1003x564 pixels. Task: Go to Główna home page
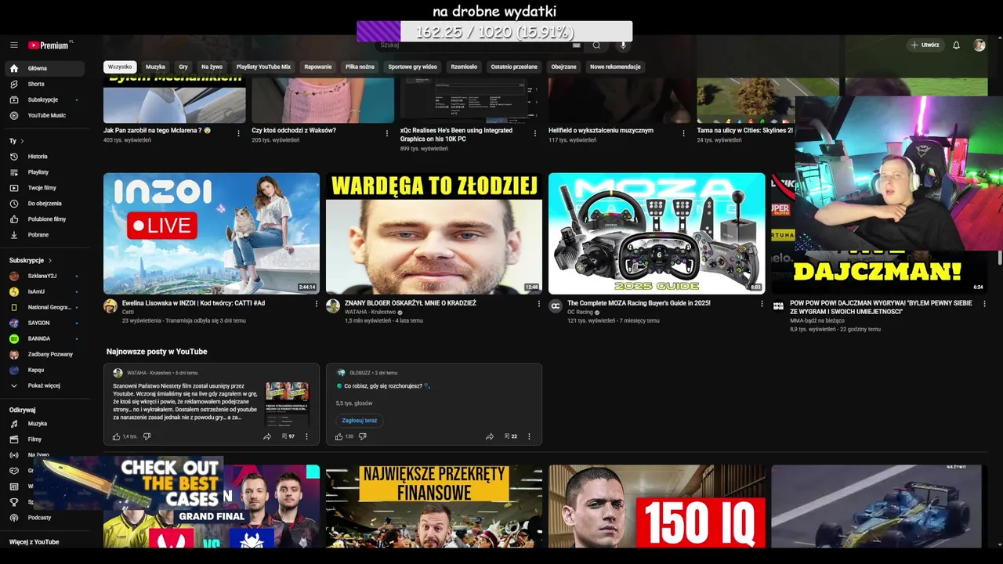coord(44,68)
